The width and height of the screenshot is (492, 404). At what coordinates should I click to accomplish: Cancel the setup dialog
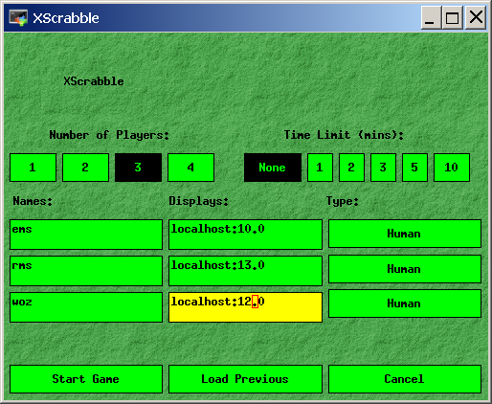(405, 379)
